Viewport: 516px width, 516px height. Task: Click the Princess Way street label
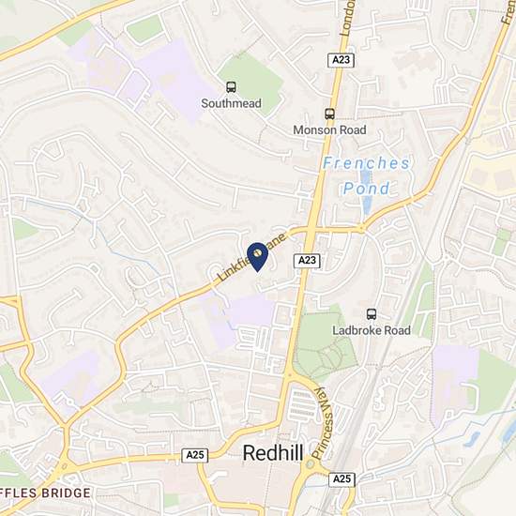[x=323, y=422]
